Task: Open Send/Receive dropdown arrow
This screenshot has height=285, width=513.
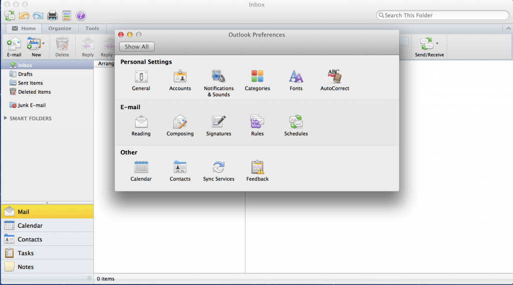Action: tap(437, 43)
